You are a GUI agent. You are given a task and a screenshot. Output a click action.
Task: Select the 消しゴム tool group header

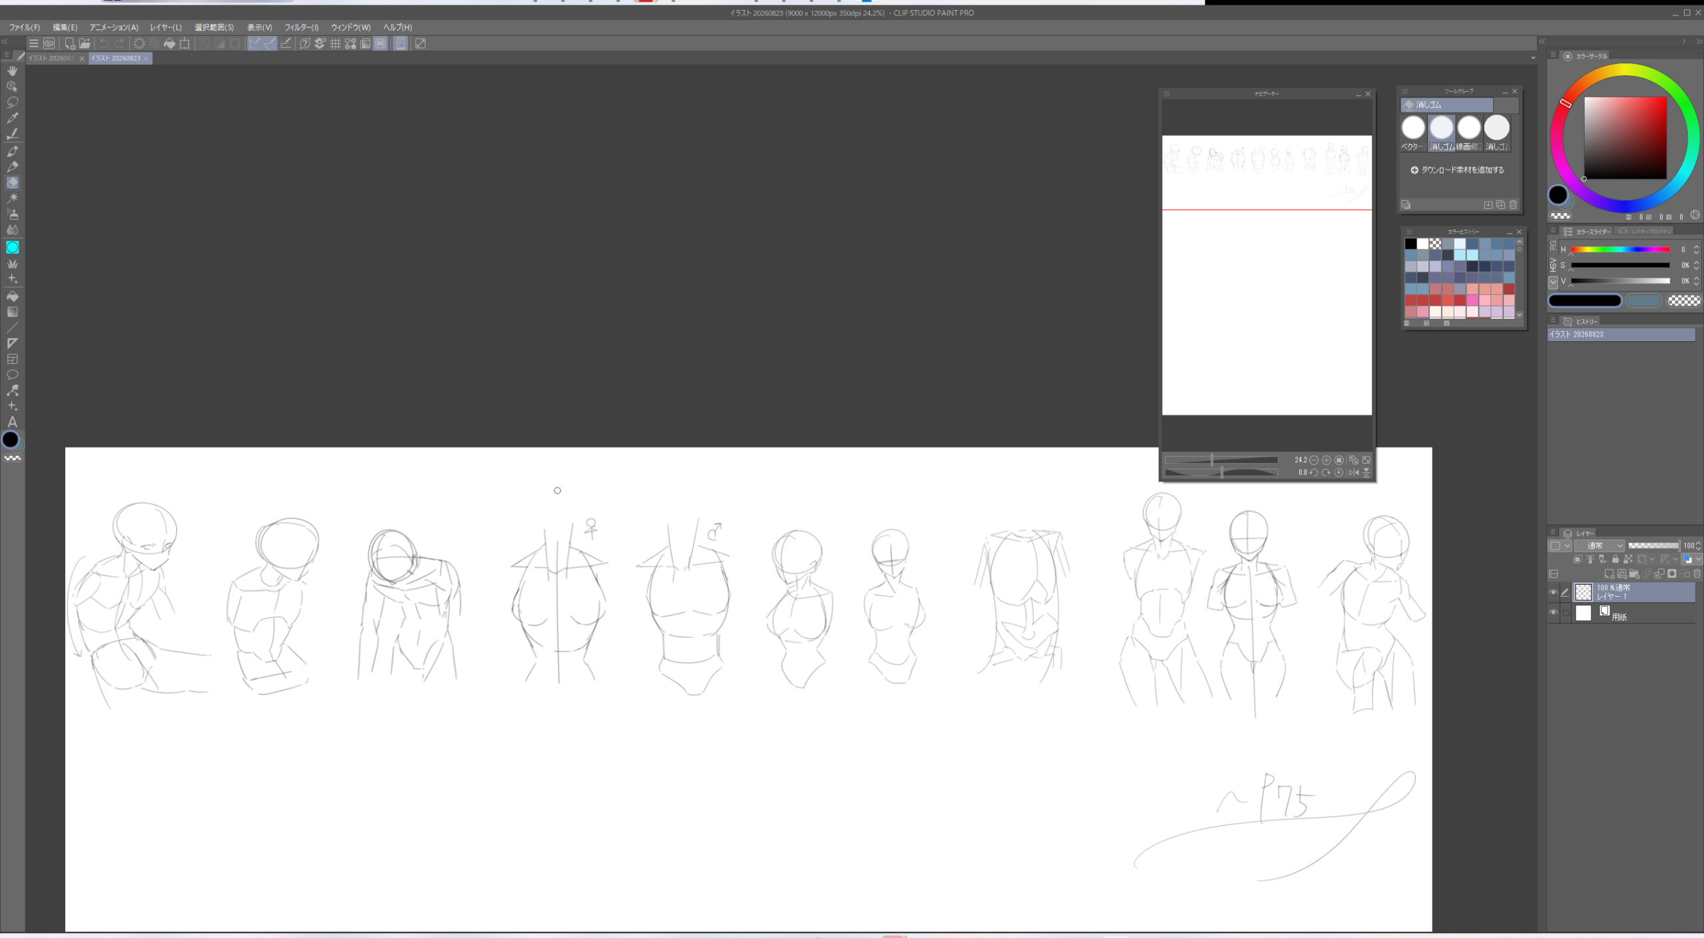1447,105
